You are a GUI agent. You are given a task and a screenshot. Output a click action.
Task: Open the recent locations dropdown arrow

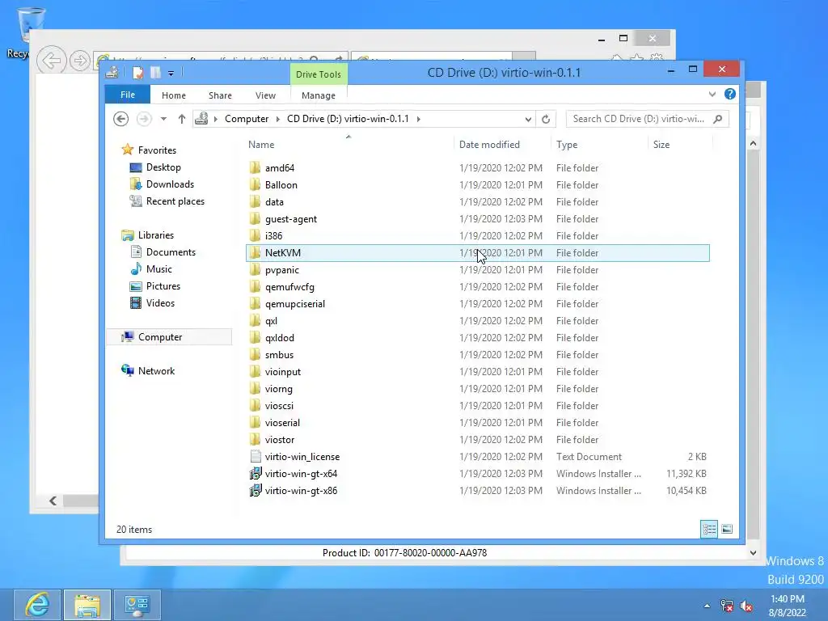tap(163, 119)
